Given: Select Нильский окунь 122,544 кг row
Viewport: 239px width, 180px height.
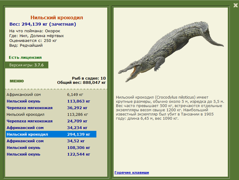Looking at the screenshot, I should click(51, 154).
